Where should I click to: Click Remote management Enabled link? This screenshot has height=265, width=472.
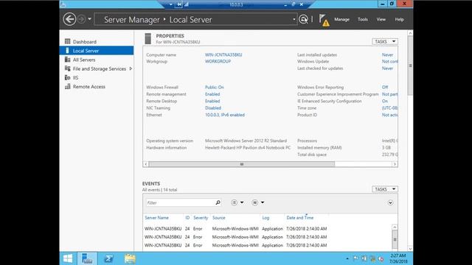212,94
